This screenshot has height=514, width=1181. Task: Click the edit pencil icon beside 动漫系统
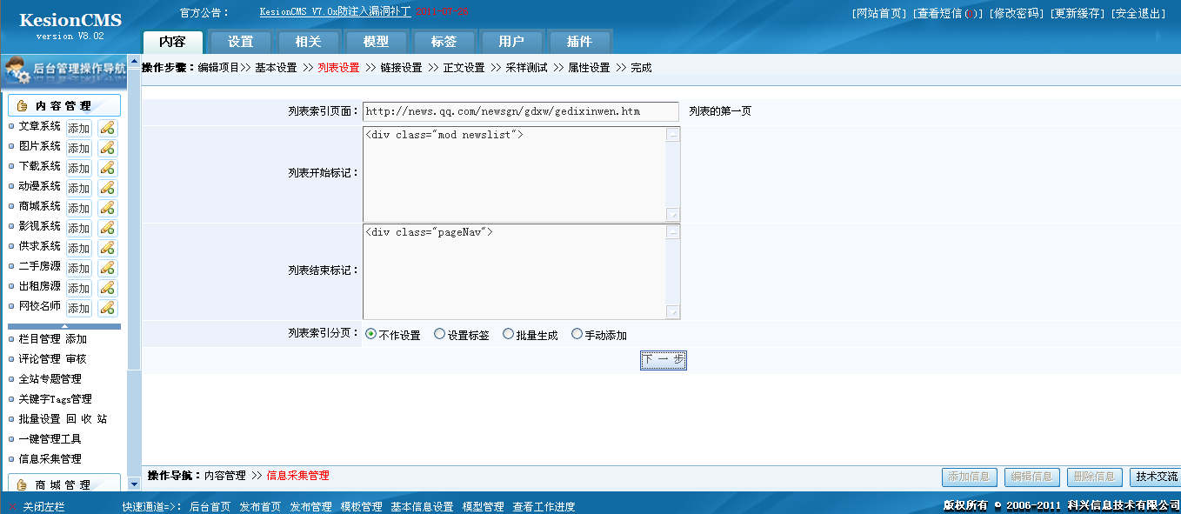click(107, 188)
